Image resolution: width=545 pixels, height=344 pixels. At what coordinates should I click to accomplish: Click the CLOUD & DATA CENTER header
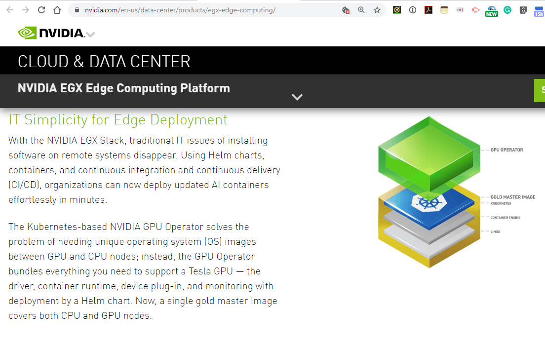click(104, 60)
